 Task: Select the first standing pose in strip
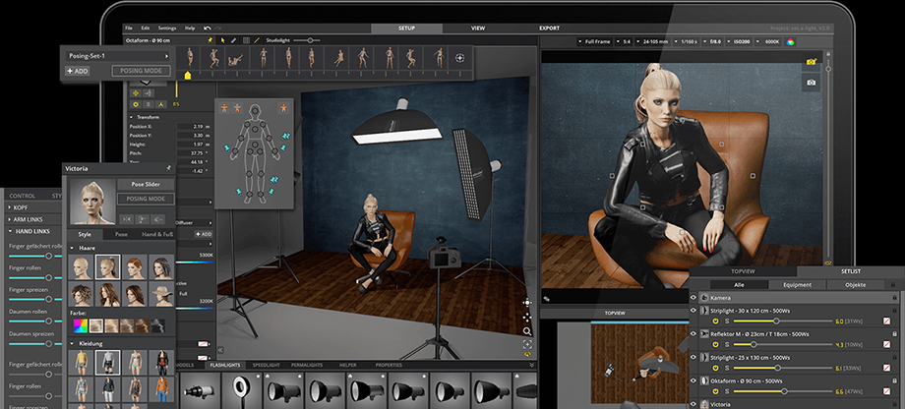pyautogui.click(x=191, y=58)
